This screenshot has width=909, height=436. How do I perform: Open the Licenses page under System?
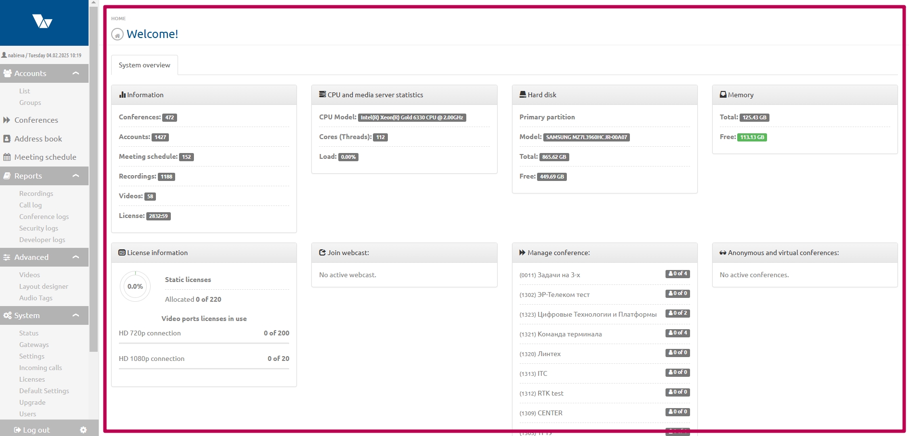(32, 379)
